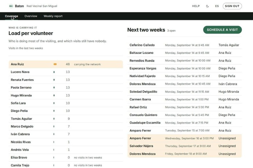This screenshot has width=253, height=168.
Task: Open the Coverage tab
Action: [11, 16]
